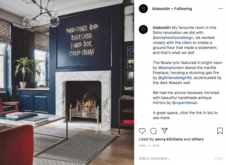Click the April 11, 2019 timestamp
Screen dimensions: 226x165
[x=149, y=145]
